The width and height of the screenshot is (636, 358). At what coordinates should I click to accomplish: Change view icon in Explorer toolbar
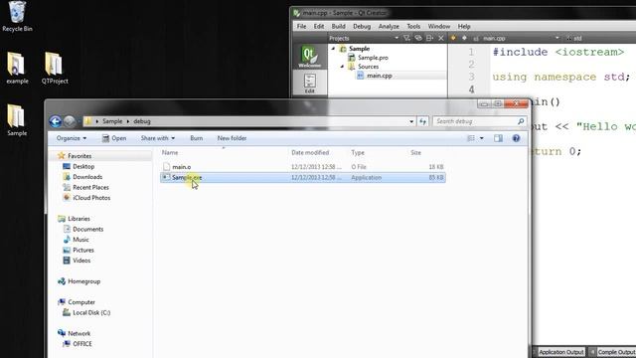coord(471,138)
